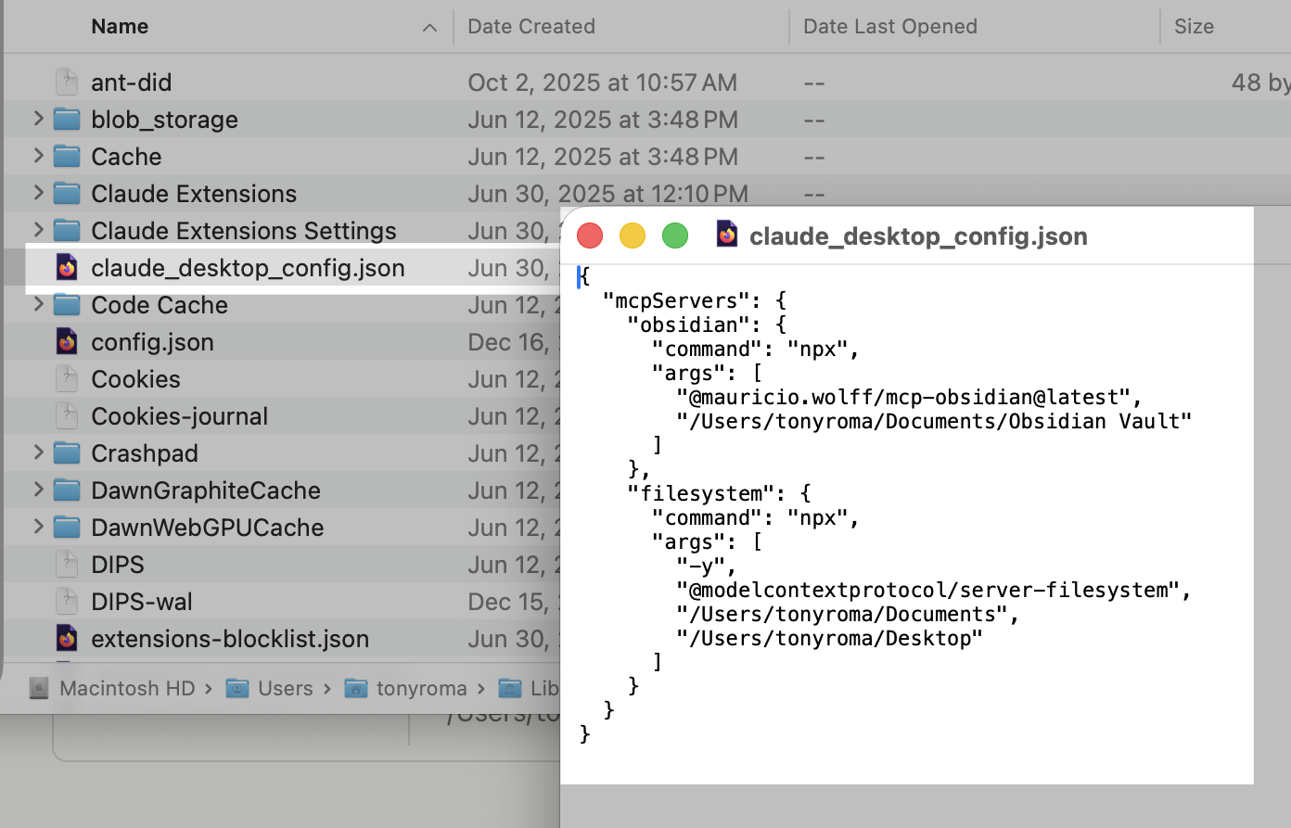
Task: Click the Code Cache folder icon
Action: (67, 305)
